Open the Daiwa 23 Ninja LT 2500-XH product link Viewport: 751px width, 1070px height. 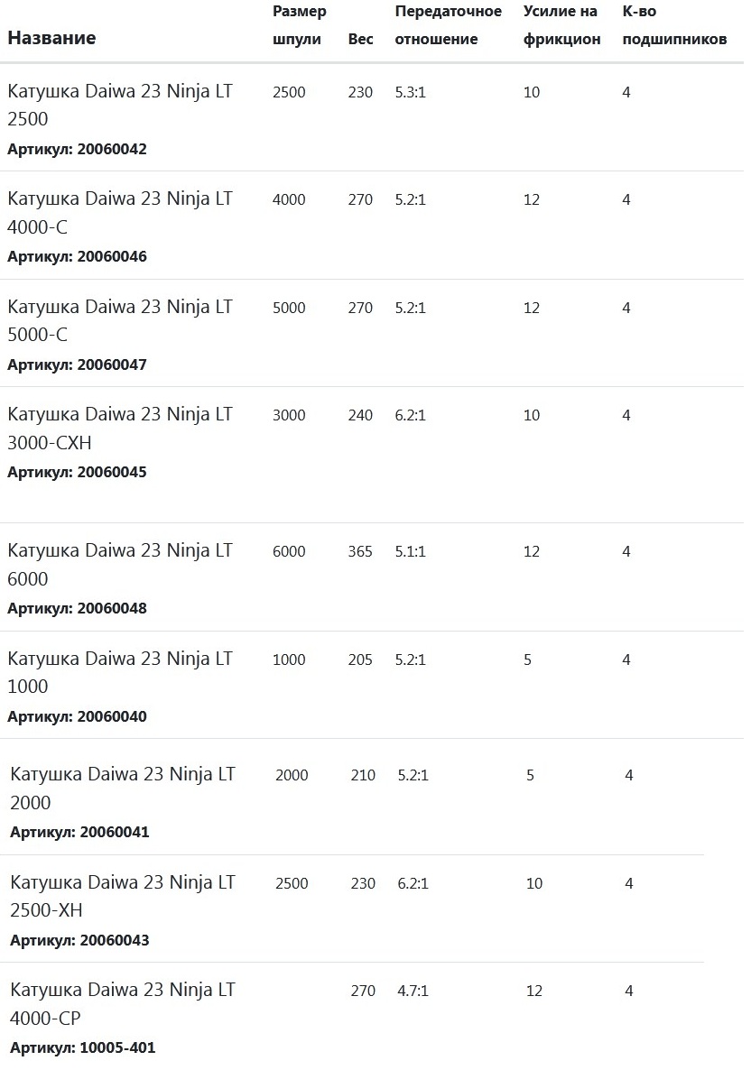coord(122,896)
